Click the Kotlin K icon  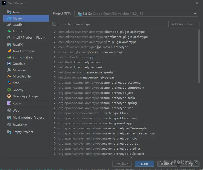click(x=9, y=103)
